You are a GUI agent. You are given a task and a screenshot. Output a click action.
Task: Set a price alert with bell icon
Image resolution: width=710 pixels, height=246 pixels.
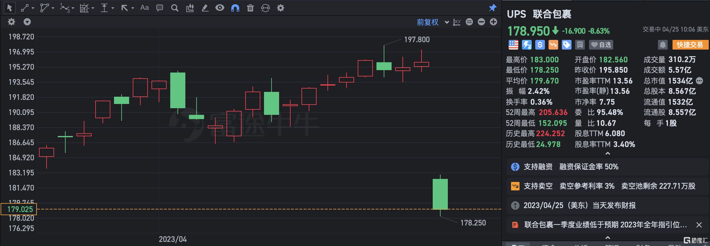pyautogui.click(x=663, y=45)
